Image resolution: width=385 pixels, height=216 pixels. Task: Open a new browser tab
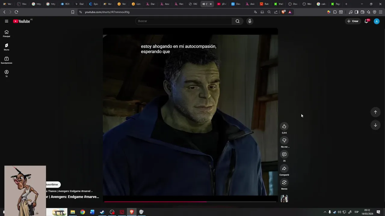pyautogui.click(x=346, y=4)
